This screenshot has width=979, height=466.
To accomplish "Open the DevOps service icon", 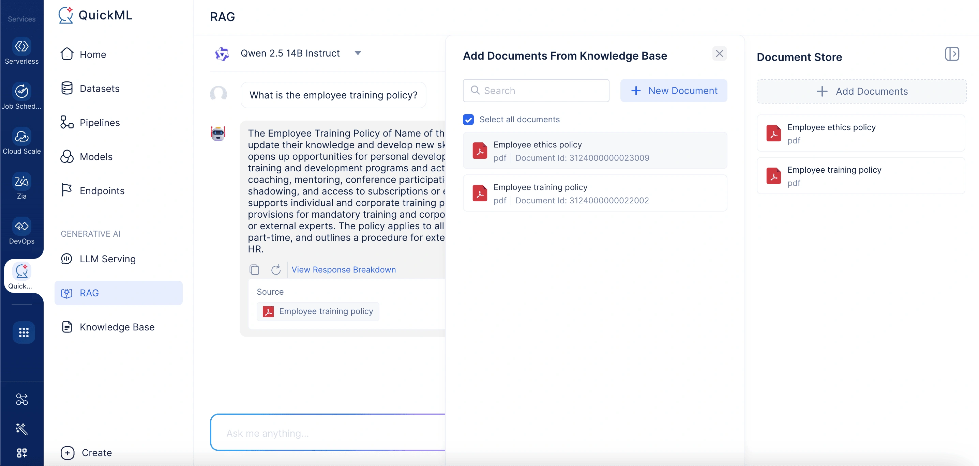I will 22,226.
